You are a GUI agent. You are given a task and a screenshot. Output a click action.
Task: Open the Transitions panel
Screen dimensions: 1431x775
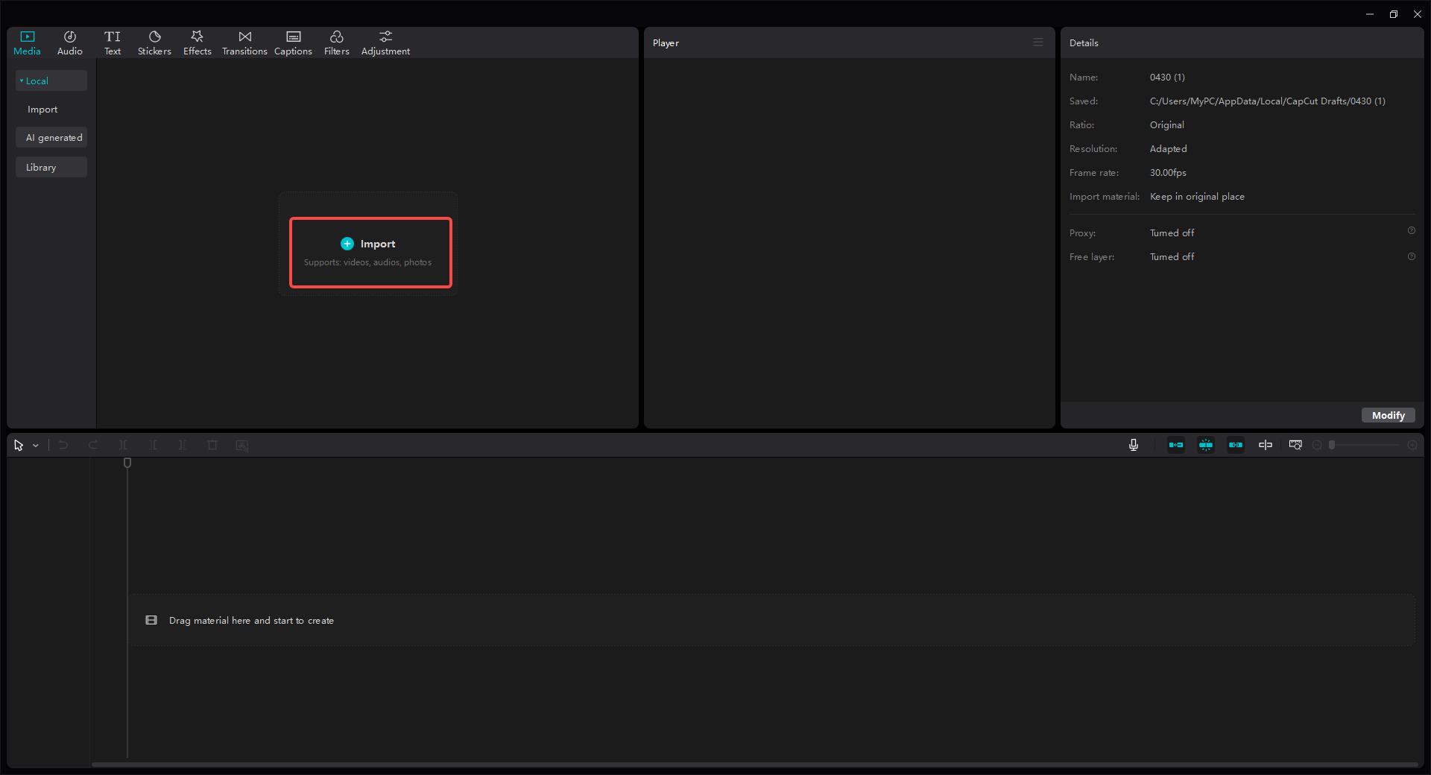tap(244, 42)
